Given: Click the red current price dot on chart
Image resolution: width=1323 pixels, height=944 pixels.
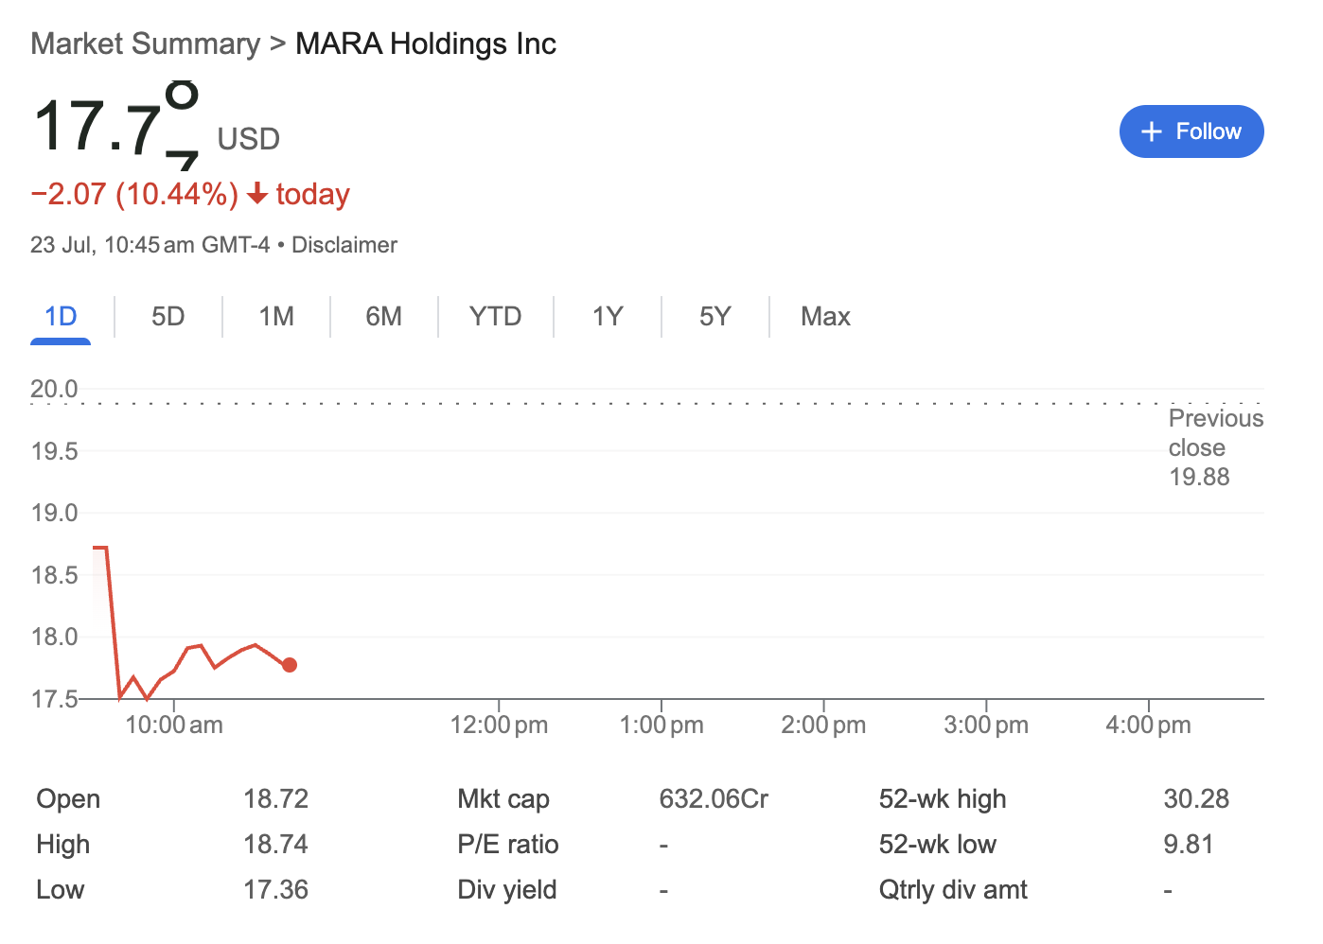Looking at the screenshot, I should point(290,665).
